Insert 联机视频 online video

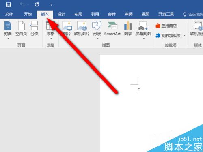[x=197, y=28]
